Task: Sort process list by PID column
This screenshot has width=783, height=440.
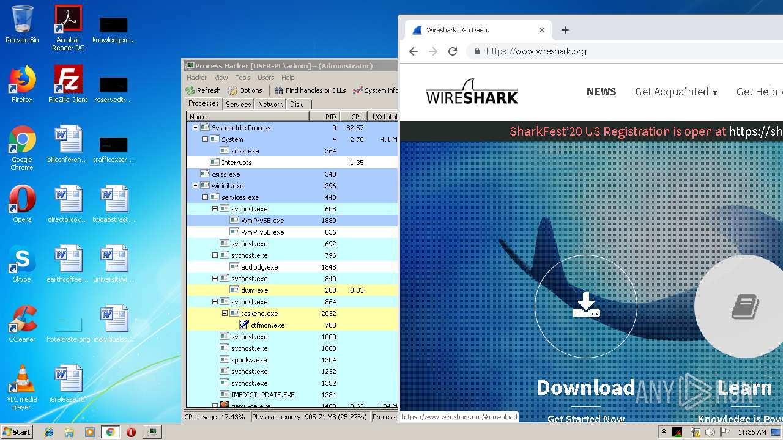Action: [x=324, y=116]
